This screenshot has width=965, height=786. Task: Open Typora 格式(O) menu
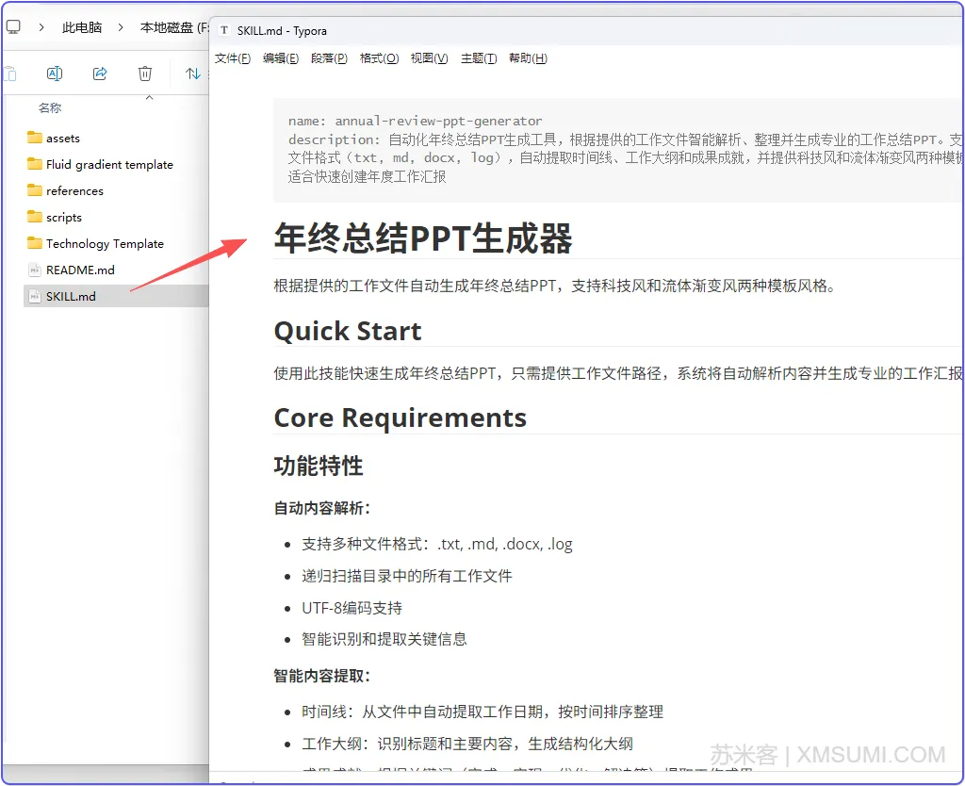(379, 58)
